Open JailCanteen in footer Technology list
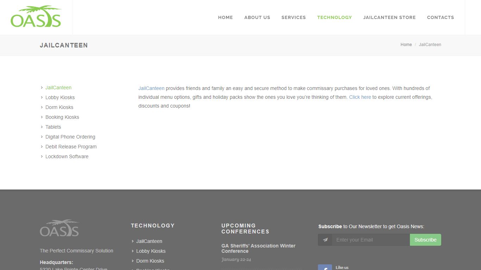Screen dimensions: 481x270 (149, 241)
